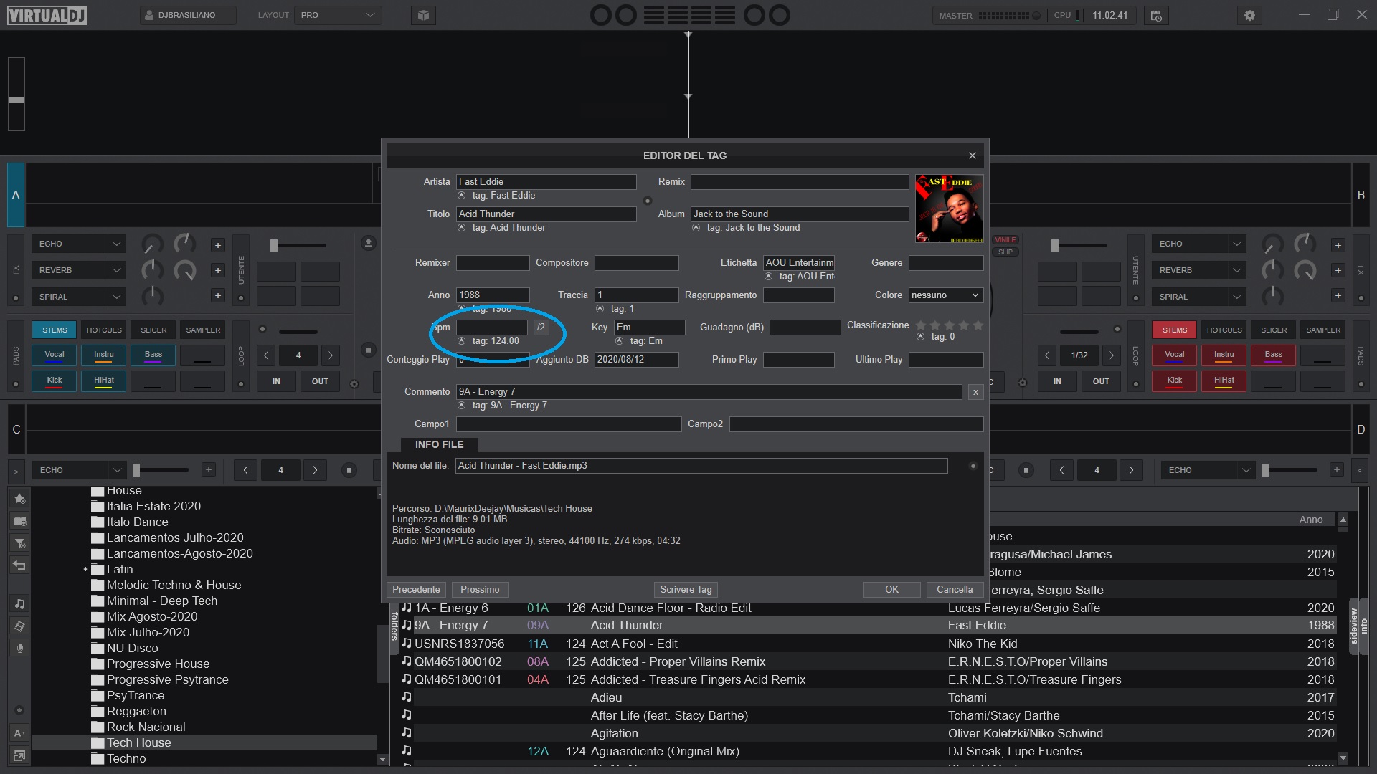Click the first star in Classificazione rating
Screen dimensions: 1377x774
(921, 325)
